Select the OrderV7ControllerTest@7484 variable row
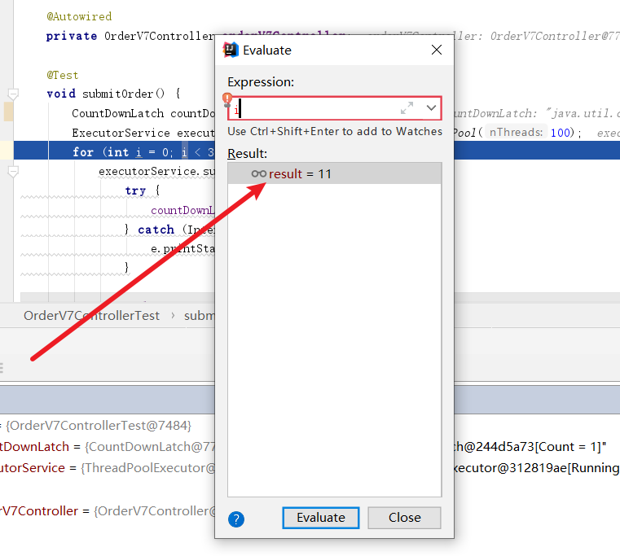 click(98, 425)
